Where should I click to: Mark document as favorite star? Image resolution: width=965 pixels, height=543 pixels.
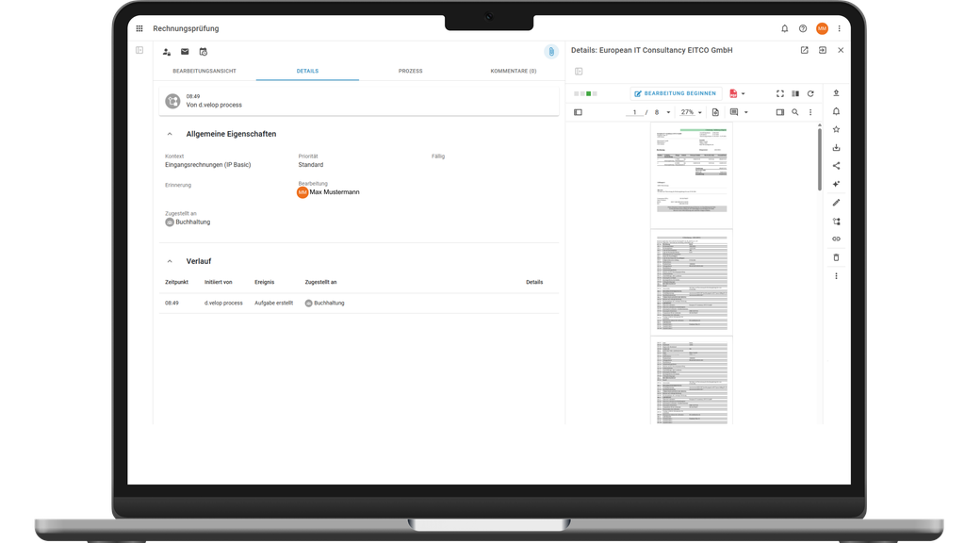[x=836, y=129]
